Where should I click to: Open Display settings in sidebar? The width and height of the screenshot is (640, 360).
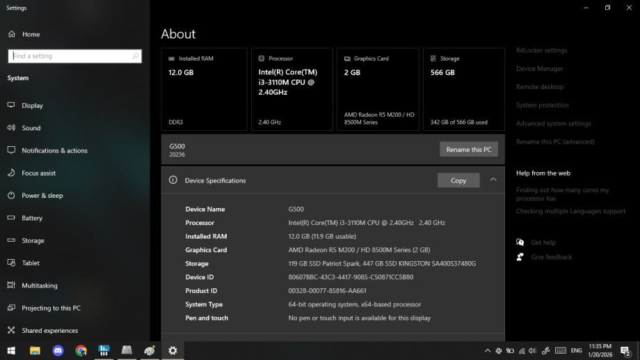(32, 106)
